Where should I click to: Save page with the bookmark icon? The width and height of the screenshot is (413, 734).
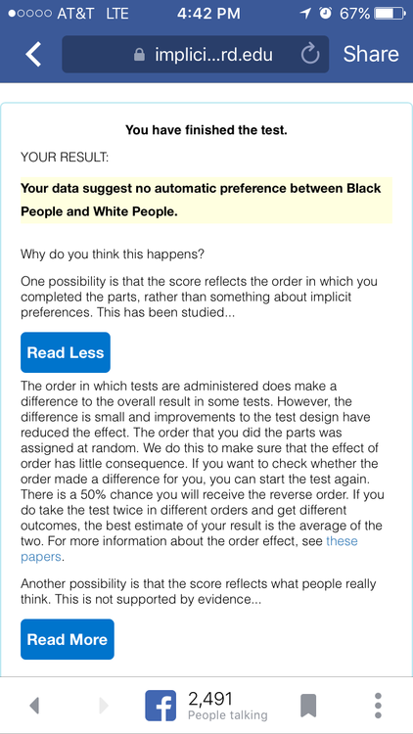tap(308, 706)
